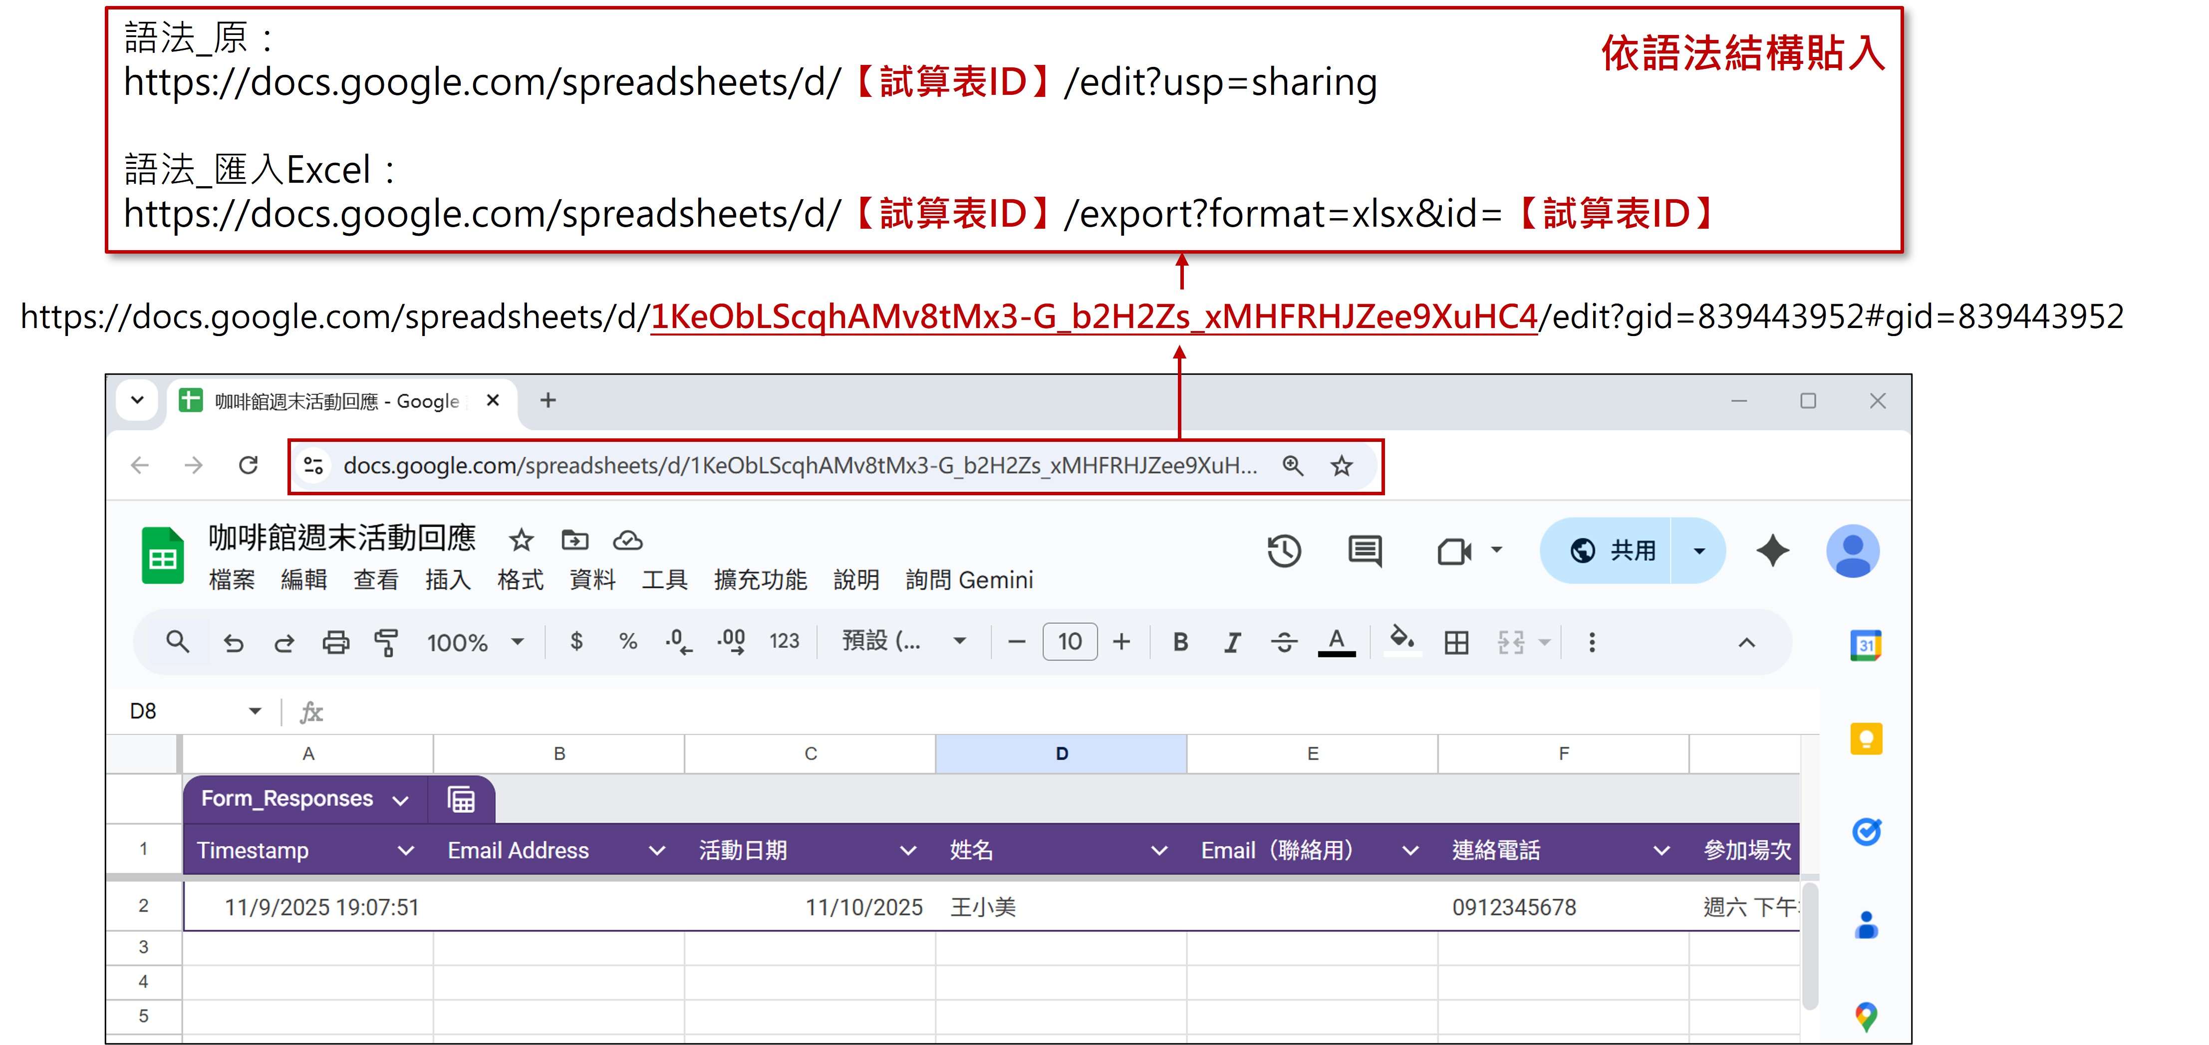Open Google Calendar sidebar icon
The image size is (2209, 1045).
click(x=1866, y=645)
